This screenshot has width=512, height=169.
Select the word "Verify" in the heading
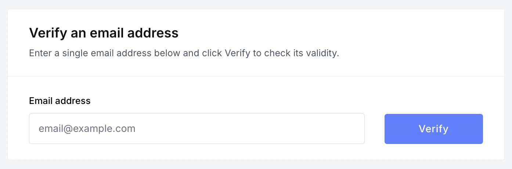(x=48, y=33)
